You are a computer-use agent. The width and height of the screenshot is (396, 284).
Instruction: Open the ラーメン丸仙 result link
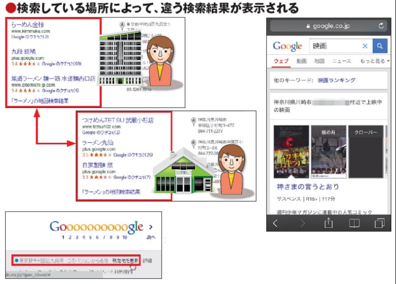(x=98, y=143)
